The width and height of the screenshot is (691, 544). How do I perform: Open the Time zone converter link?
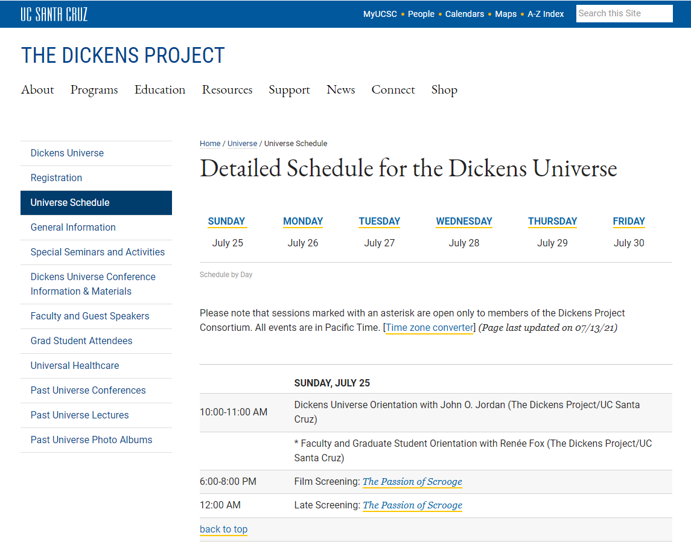429,328
